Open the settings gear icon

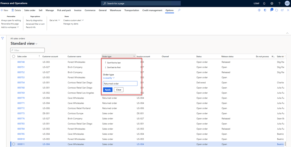pyautogui.click(x=272, y=3)
